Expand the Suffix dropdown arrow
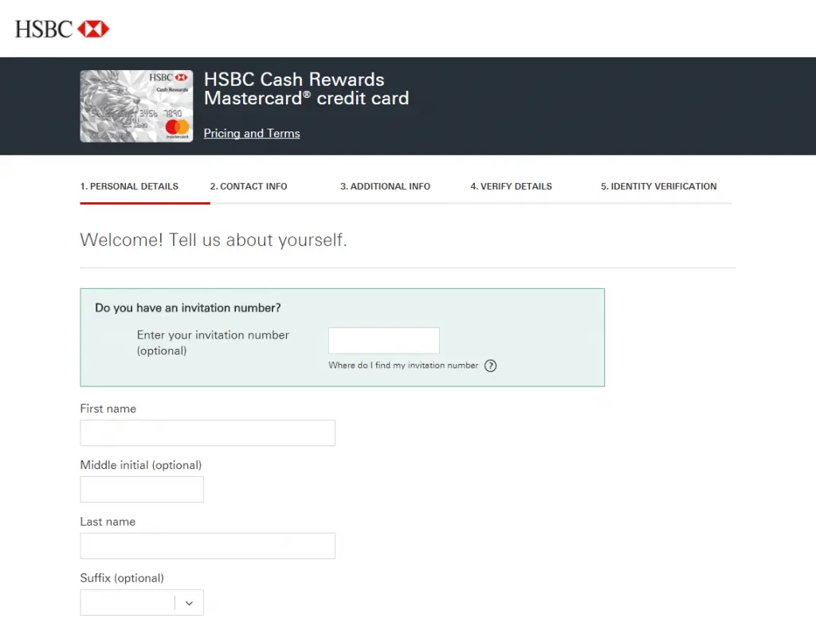Viewport: 816px width, 622px height. [x=189, y=603]
